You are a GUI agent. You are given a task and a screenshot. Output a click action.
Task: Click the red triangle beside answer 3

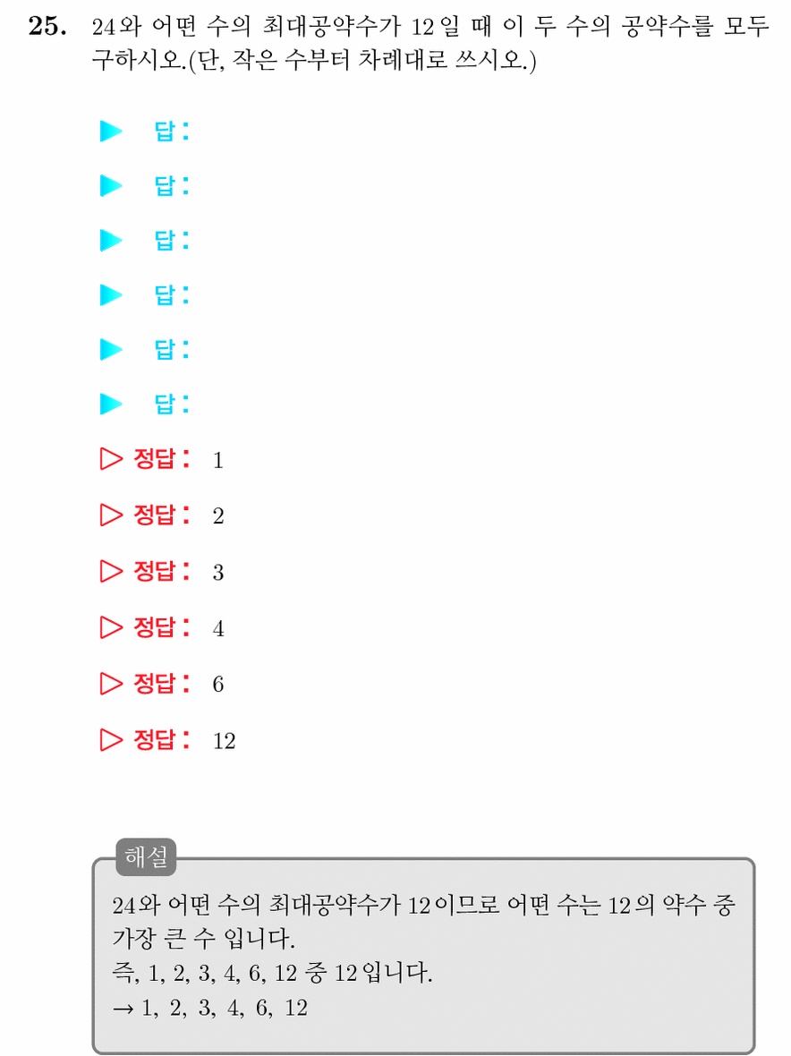(x=111, y=571)
